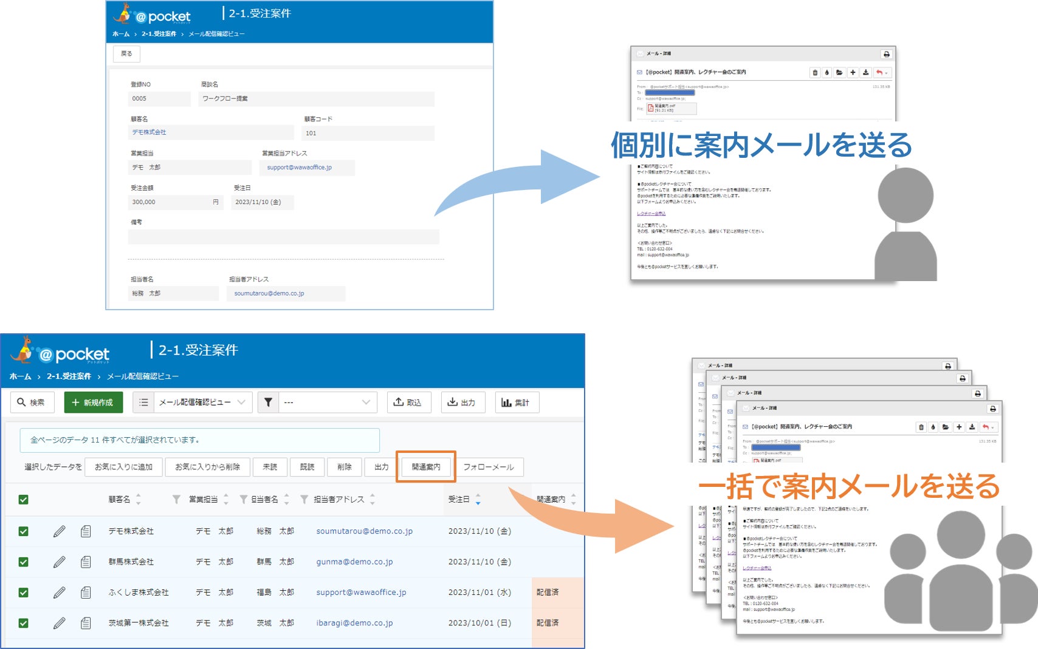1038x649 pixels.
Task: Click the ホーム breadcrumb on the record detail screen
Action: tap(121, 34)
